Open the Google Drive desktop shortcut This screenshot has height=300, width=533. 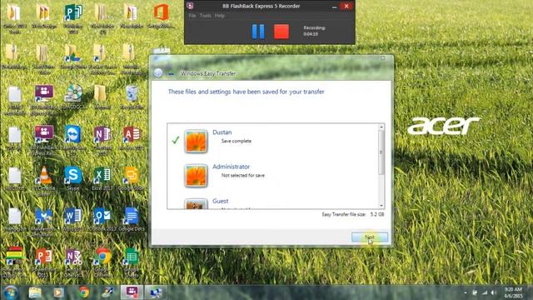click(x=73, y=57)
